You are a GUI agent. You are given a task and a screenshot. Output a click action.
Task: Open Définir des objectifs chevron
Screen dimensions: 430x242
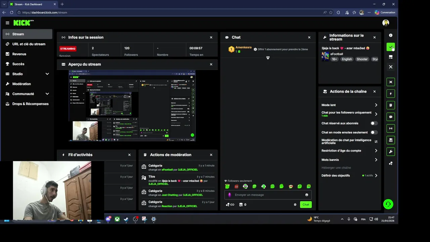376,175
